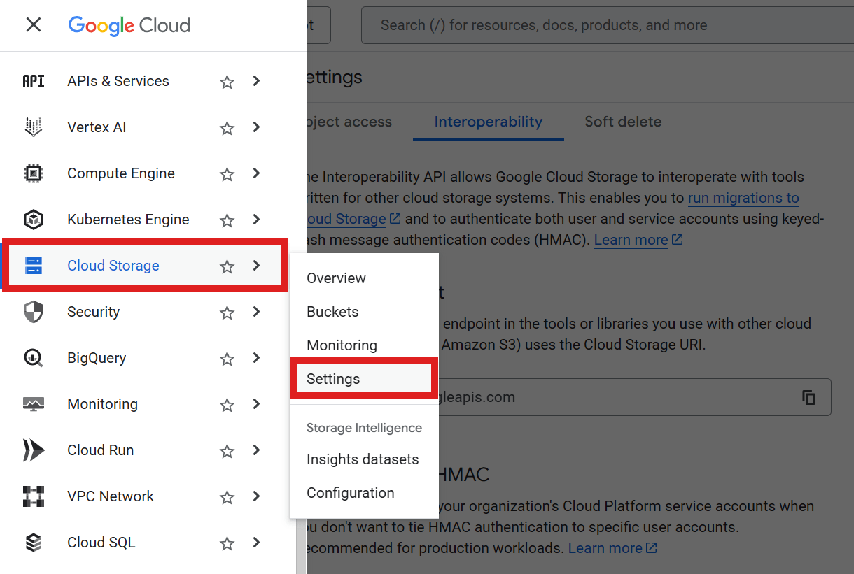Open the Cloud Storage external link

pos(353,219)
